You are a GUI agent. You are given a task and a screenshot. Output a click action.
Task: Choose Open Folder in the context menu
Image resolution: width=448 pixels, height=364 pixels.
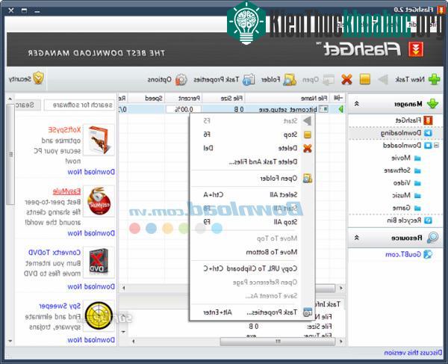(252, 179)
